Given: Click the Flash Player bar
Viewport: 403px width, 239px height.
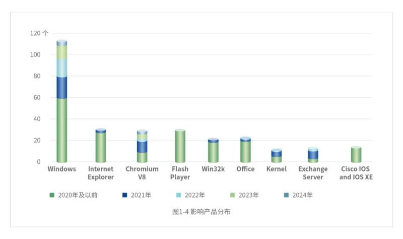Looking at the screenshot, I should click(x=180, y=146).
